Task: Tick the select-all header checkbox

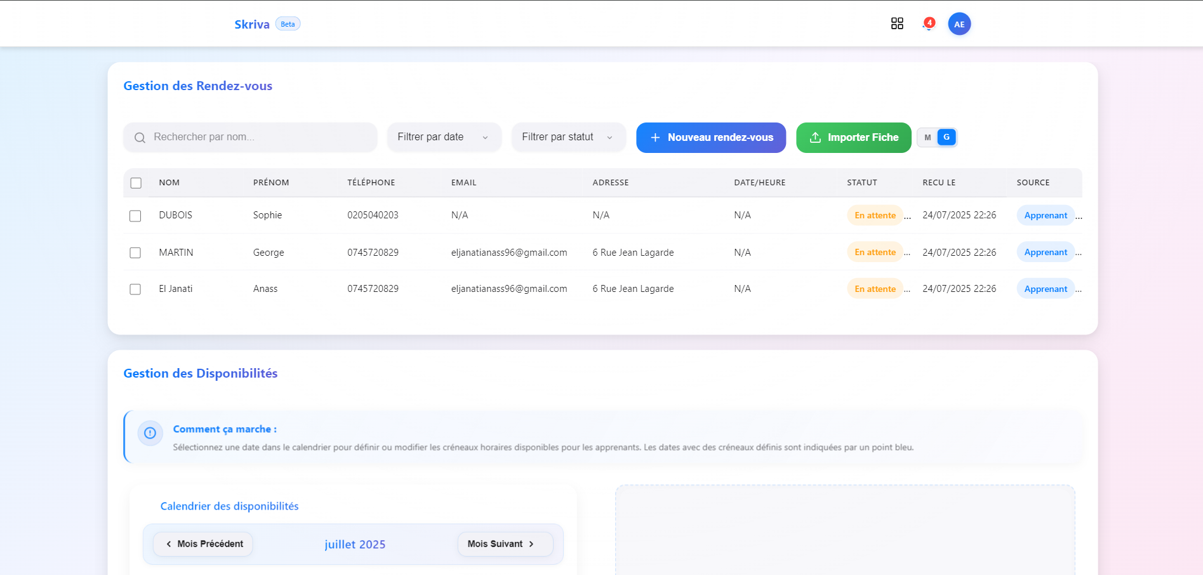Action: pyautogui.click(x=136, y=183)
